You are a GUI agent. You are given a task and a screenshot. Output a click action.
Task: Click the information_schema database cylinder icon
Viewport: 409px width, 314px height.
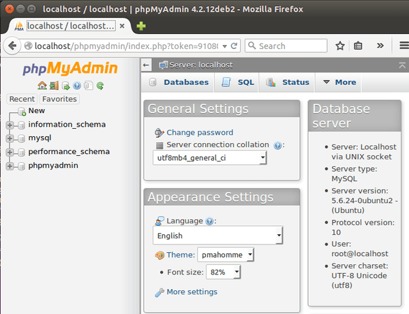point(22,125)
